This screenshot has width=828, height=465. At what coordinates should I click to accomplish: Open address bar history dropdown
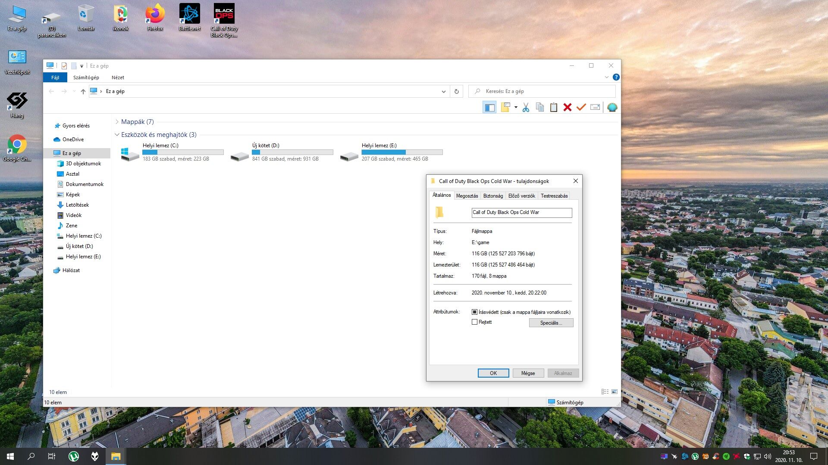(x=444, y=91)
